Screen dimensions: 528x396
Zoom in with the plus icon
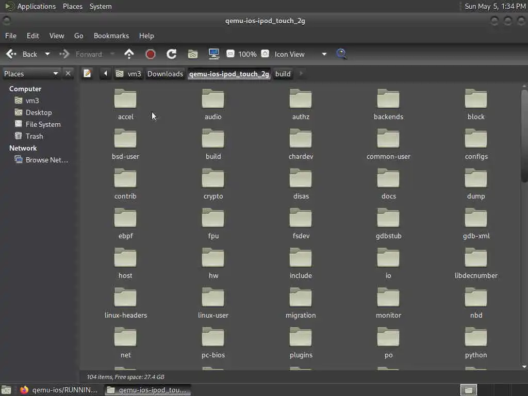point(265,54)
